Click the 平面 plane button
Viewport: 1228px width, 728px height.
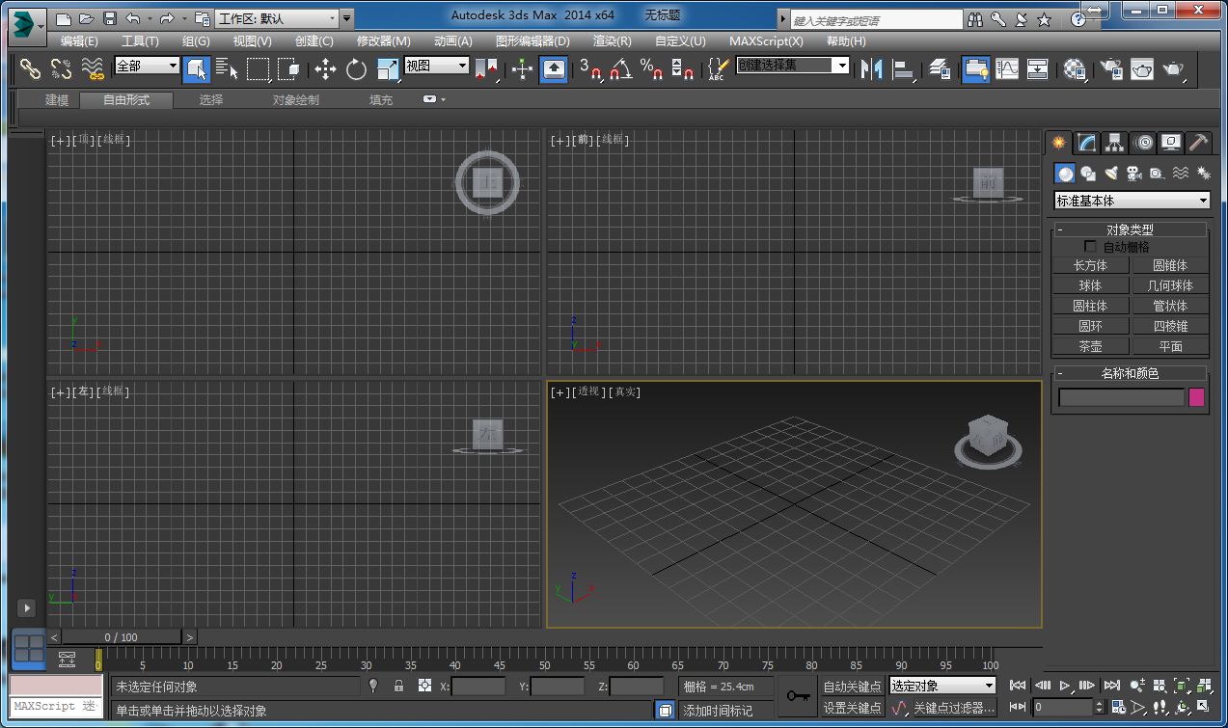click(1170, 346)
